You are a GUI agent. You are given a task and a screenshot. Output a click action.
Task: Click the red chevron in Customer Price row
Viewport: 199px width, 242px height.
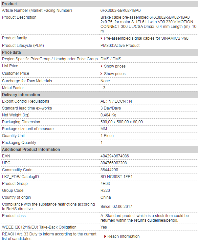(101, 74)
